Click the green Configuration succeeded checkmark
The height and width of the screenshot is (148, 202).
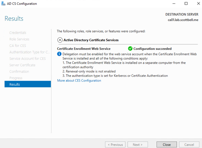[x=130, y=48]
